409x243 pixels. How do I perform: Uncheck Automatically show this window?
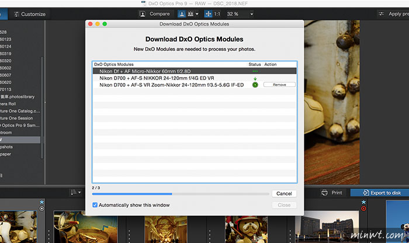[x=95, y=205]
